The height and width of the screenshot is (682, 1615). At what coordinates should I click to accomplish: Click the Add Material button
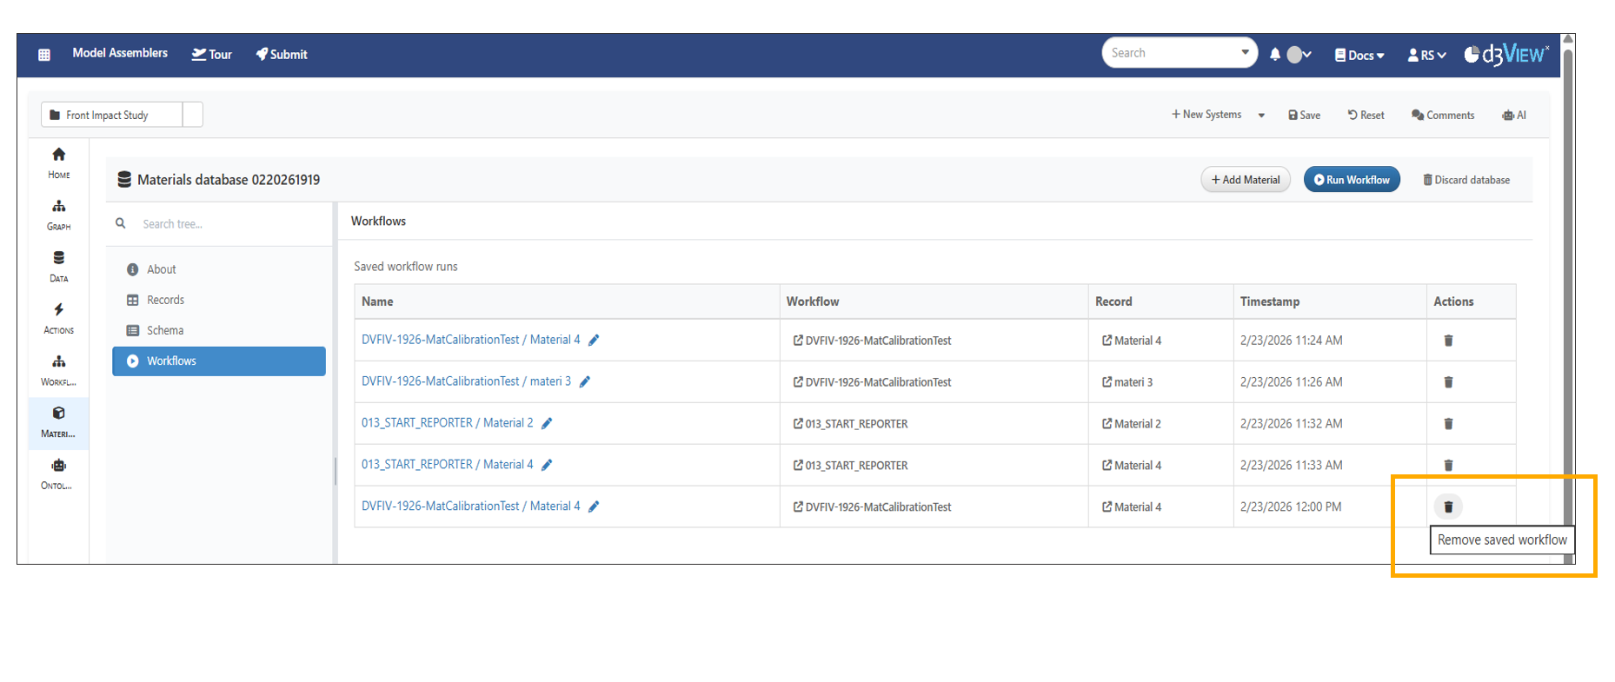(x=1245, y=180)
